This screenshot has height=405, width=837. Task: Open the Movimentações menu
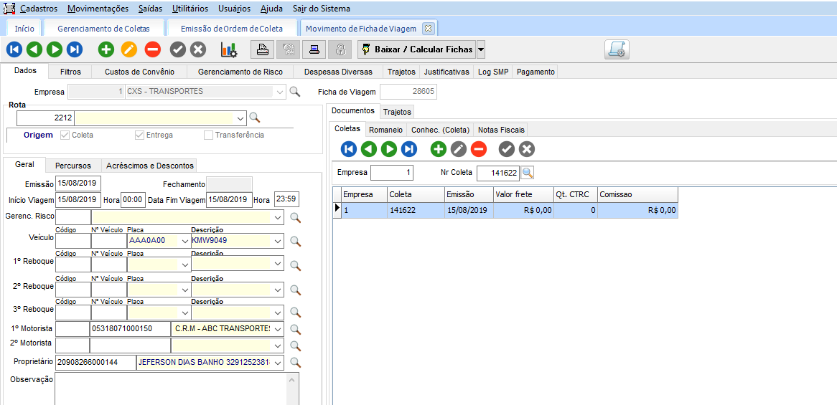pos(98,9)
